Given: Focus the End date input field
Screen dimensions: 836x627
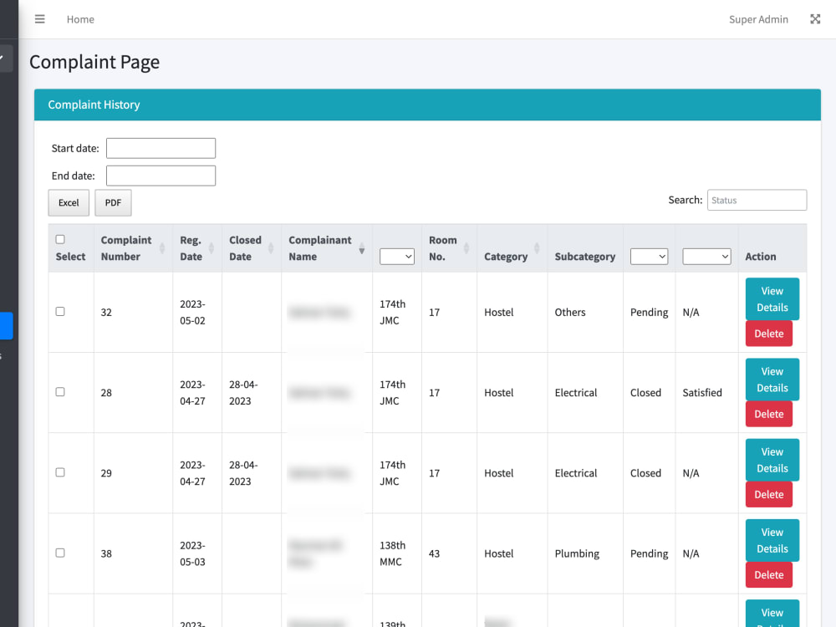Looking at the screenshot, I should [161, 176].
